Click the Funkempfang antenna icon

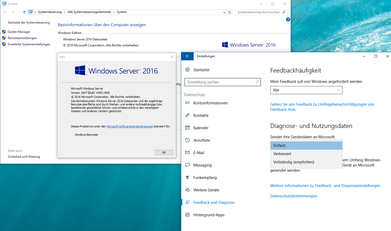[187, 177]
